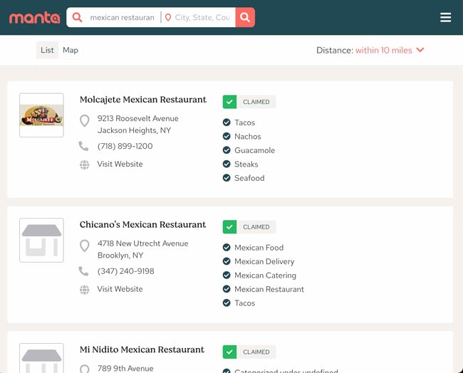Click globe icon in Molcajete listing
This screenshot has height=373, width=463.
coord(85,164)
